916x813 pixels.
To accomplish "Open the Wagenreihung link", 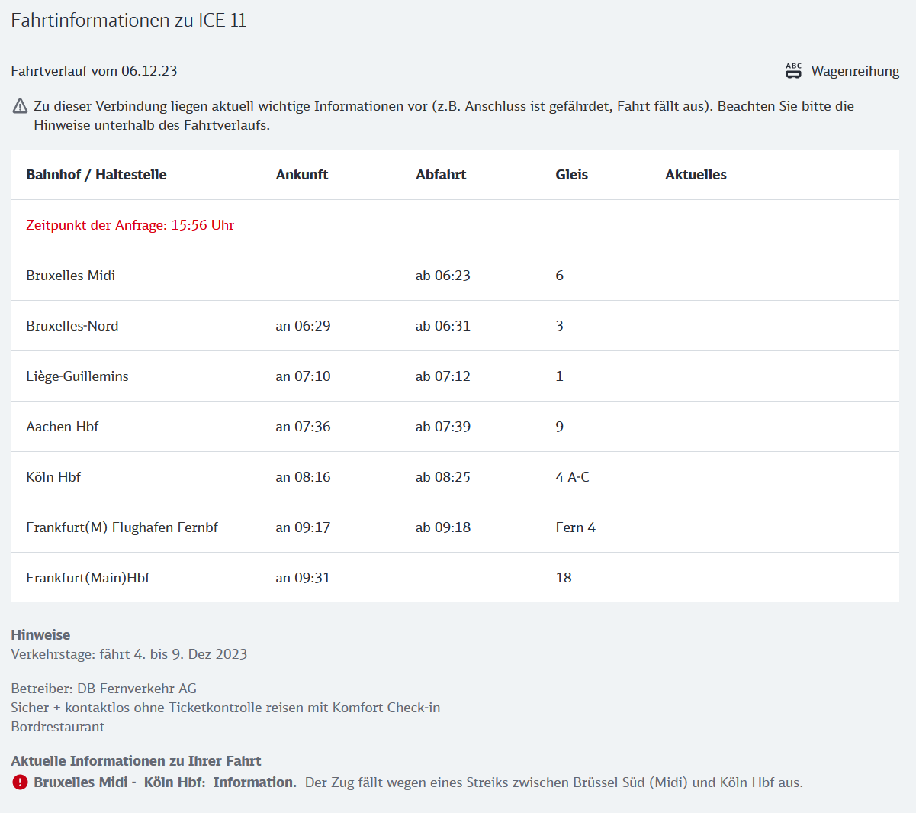I will tap(854, 71).
